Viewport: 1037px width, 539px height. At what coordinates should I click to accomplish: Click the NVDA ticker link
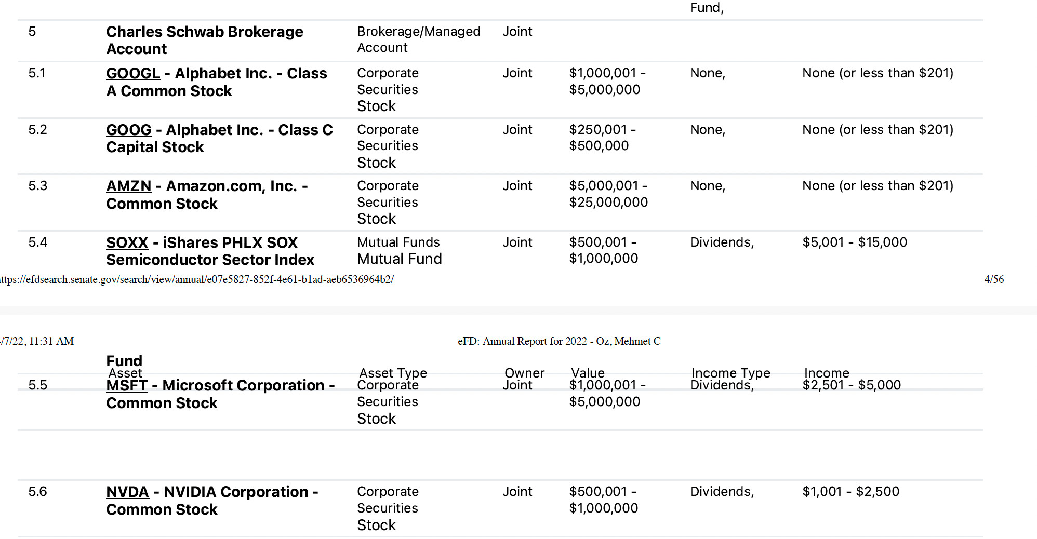click(x=127, y=492)
